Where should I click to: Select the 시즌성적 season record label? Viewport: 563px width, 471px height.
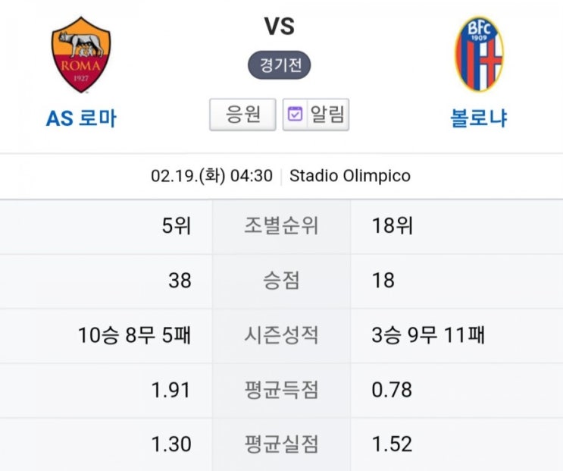(281, 335)
